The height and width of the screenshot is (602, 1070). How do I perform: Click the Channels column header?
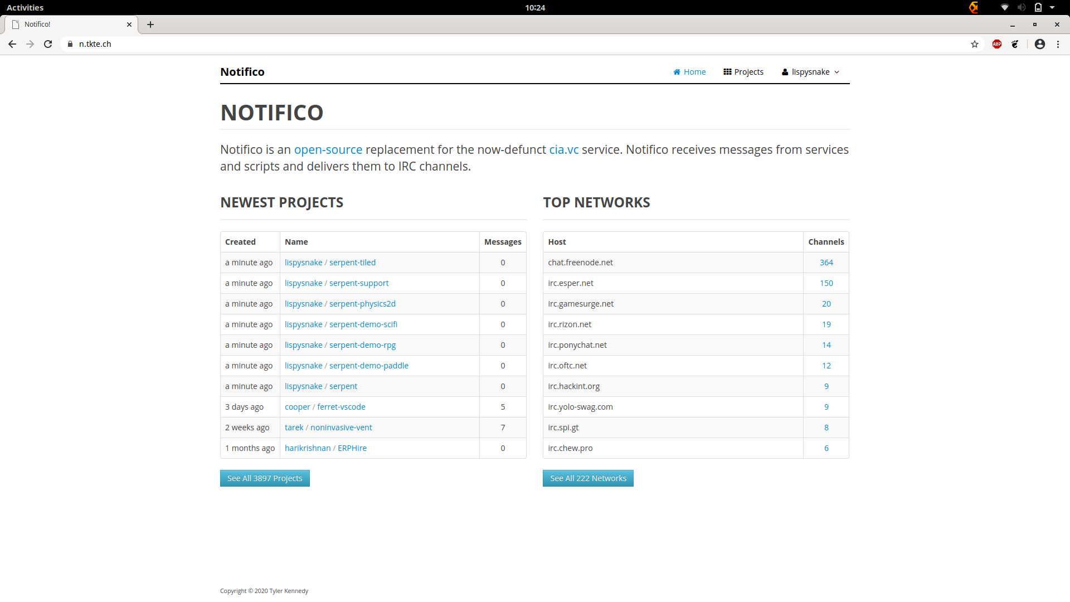click(826, 242)
